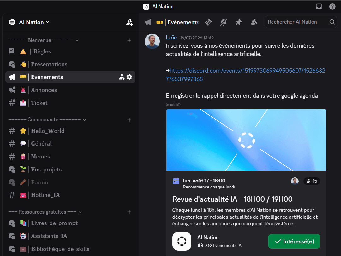Open the Hotline_IA channel
The height and width of the screenshot is (256, 341).
coord(70,195)
